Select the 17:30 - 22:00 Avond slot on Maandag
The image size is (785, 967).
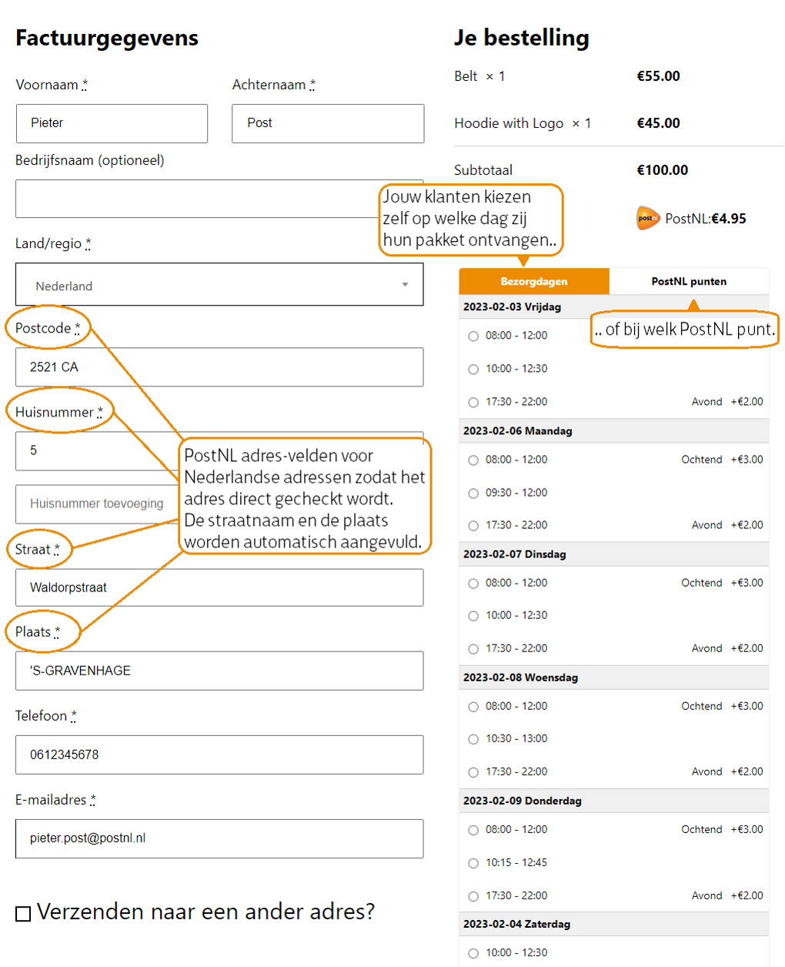click(473, 525)
